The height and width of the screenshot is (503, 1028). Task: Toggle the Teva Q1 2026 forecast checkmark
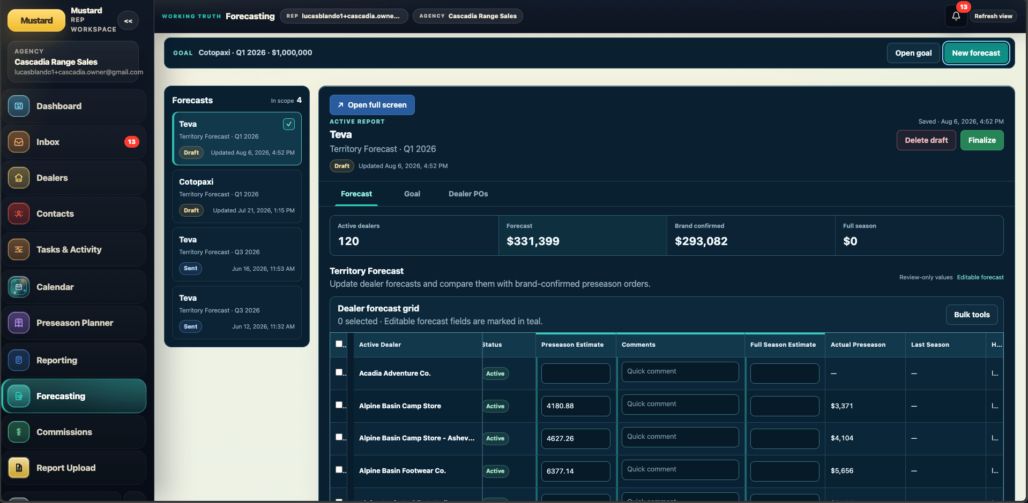[x=288, y=124]
